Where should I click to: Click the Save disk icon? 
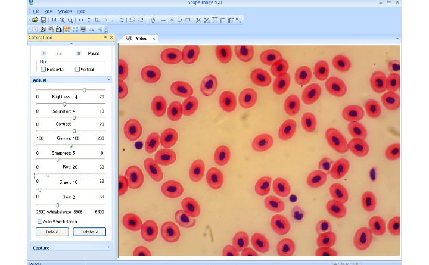pyautogui.click(x=43, y=20)
